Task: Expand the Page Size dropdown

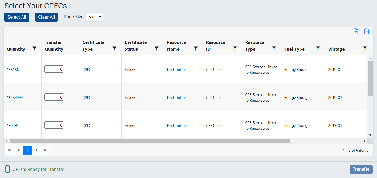Action: pos(94,17)
